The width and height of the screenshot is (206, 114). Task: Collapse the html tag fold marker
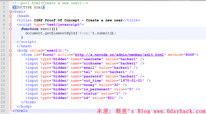coord(11,12)
